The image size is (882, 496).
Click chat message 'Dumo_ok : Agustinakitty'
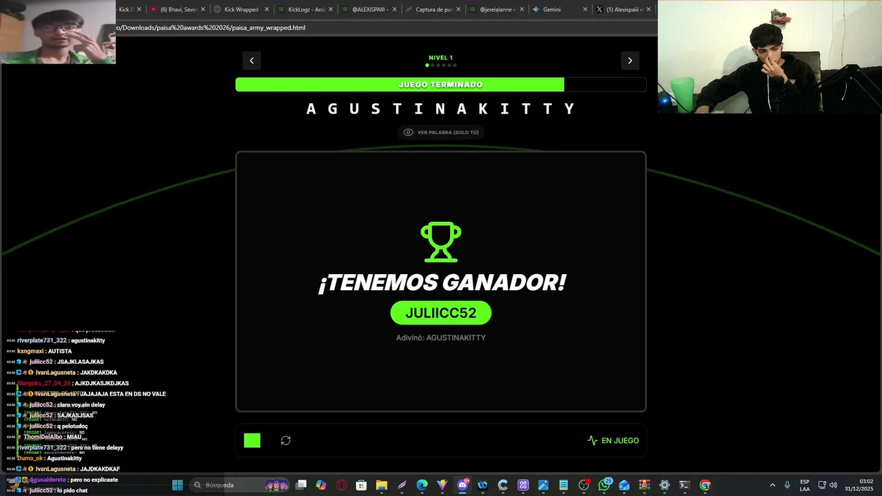click(x=50, y=458)
